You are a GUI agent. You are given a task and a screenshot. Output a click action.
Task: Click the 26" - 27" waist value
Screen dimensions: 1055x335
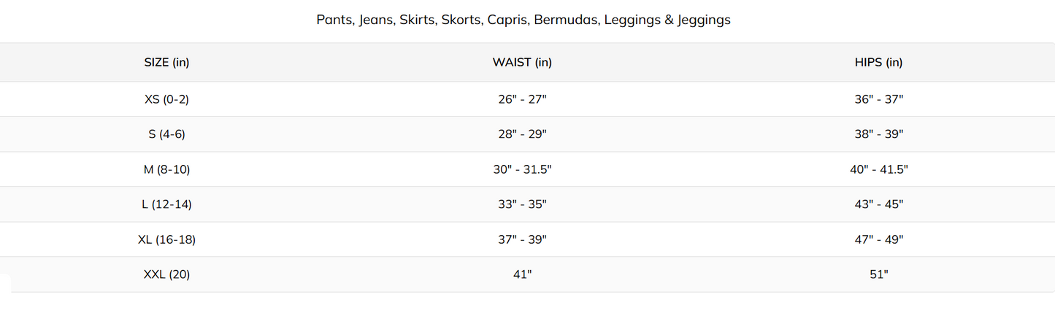pos(522,99)
